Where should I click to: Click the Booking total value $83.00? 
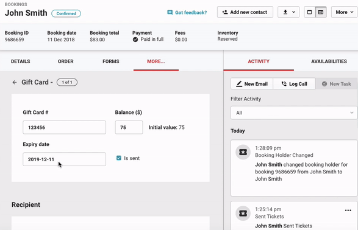click(97, 40)
